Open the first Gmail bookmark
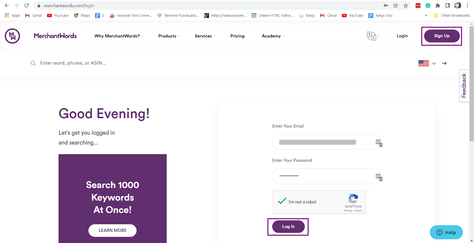This screenshot has width=474, height=243. coord(33,15)
